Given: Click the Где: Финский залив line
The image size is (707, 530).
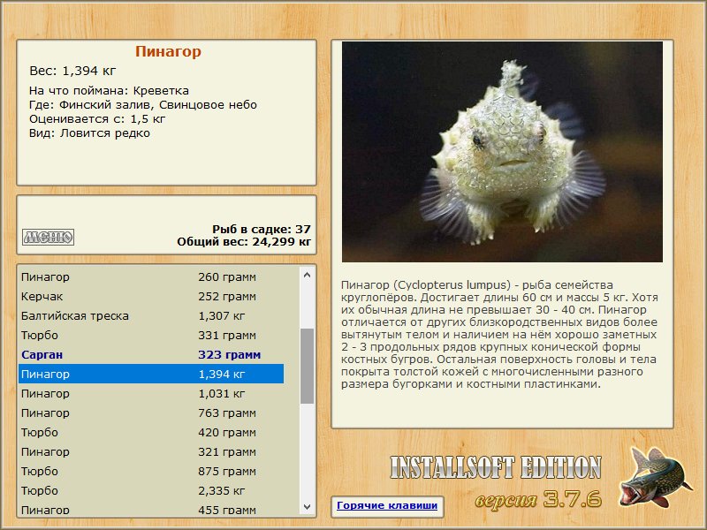Looking at the screenshot, I should 143,105.
